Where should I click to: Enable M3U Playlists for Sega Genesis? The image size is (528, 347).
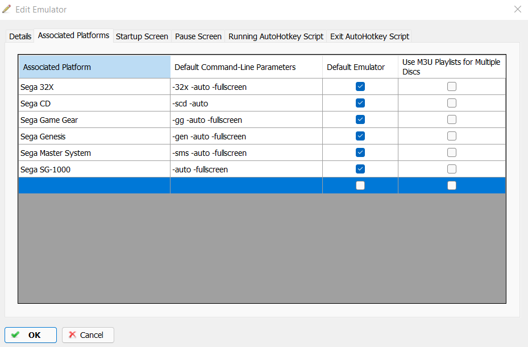coord(452,136)
